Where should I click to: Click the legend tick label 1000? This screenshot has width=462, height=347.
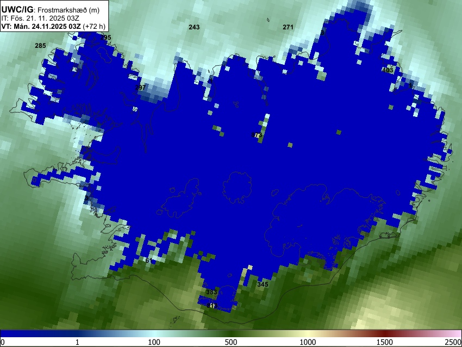click(308, 342)
